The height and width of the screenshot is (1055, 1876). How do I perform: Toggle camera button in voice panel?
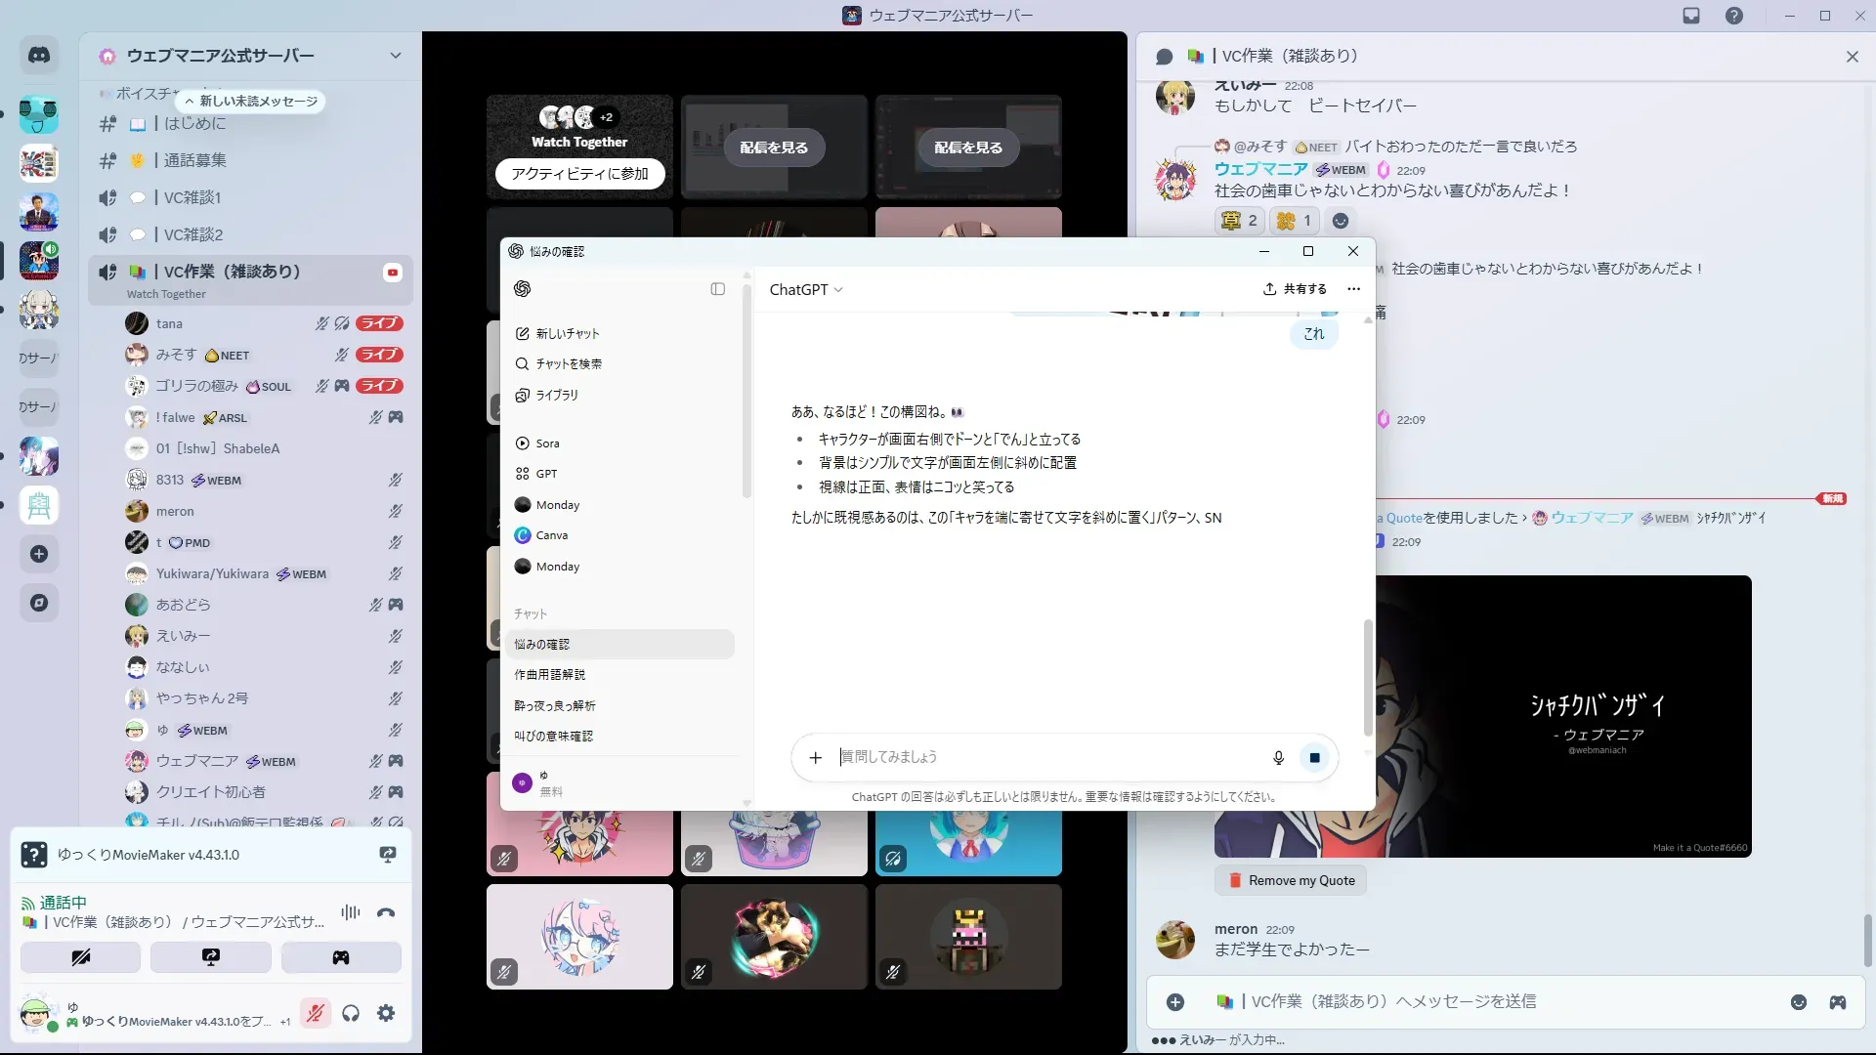(x=80, y=957)
